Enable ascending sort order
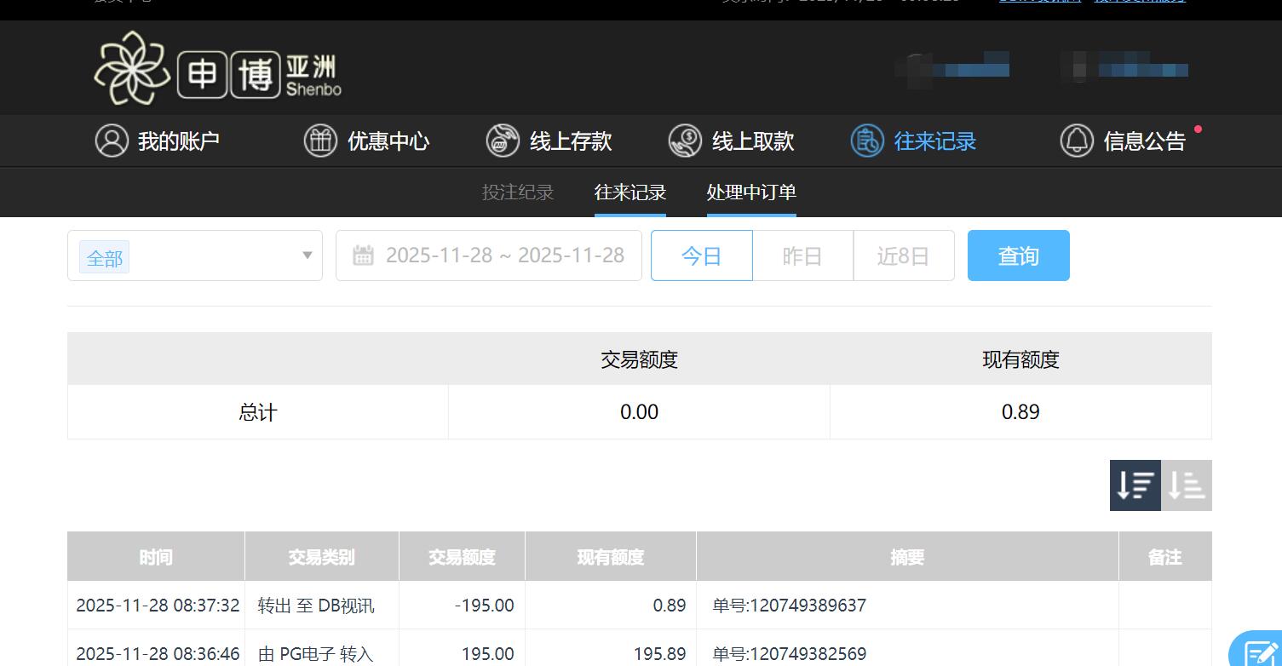The width and height of the screenshot is (1282, 666). click(1186, 485)
